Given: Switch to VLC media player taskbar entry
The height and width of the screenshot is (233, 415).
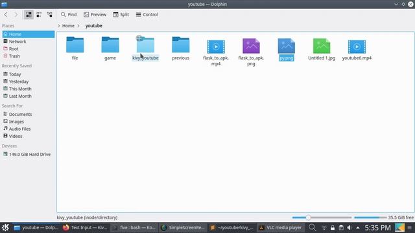Looking at the screenshot, I should point(281,227).
